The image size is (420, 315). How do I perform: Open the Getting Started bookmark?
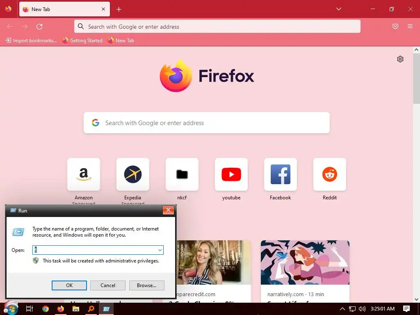(x=82, y=41)
